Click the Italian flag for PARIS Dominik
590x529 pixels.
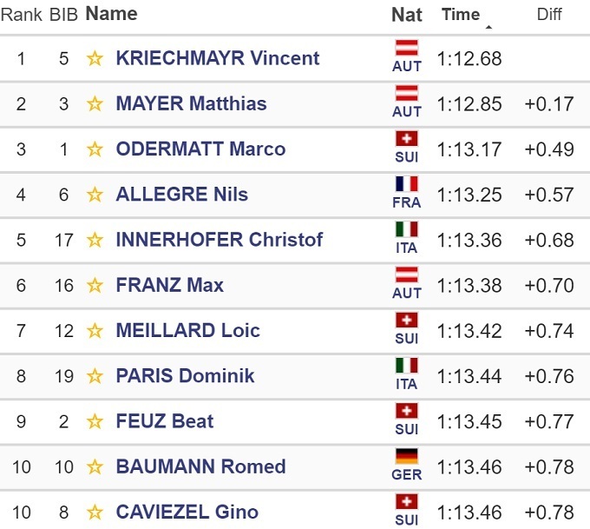point(406,367)
